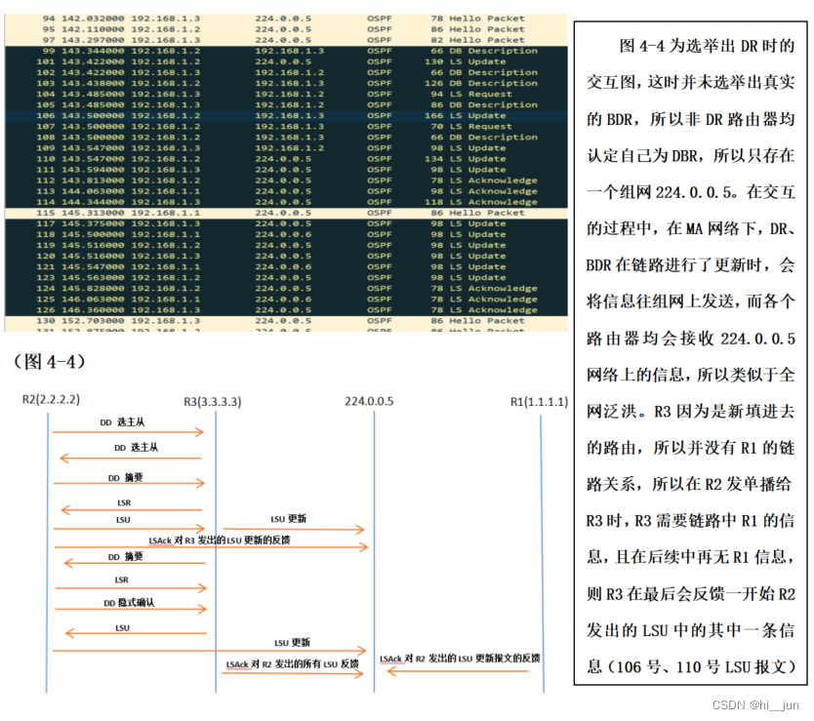Select packet 118 LS Update row
This screenshot has width=814, height=721.
(286, 234)
